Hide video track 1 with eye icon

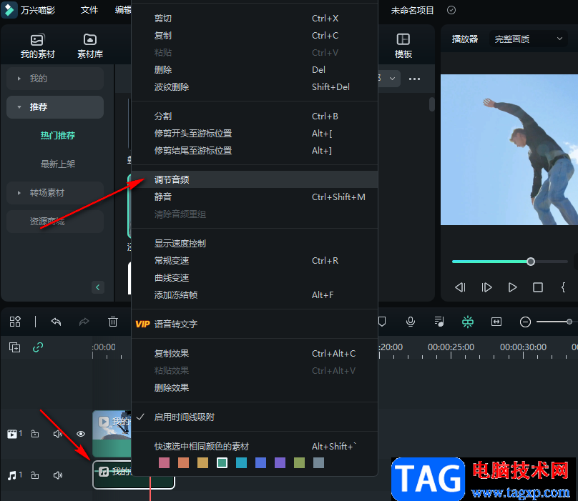coord(81,434)
